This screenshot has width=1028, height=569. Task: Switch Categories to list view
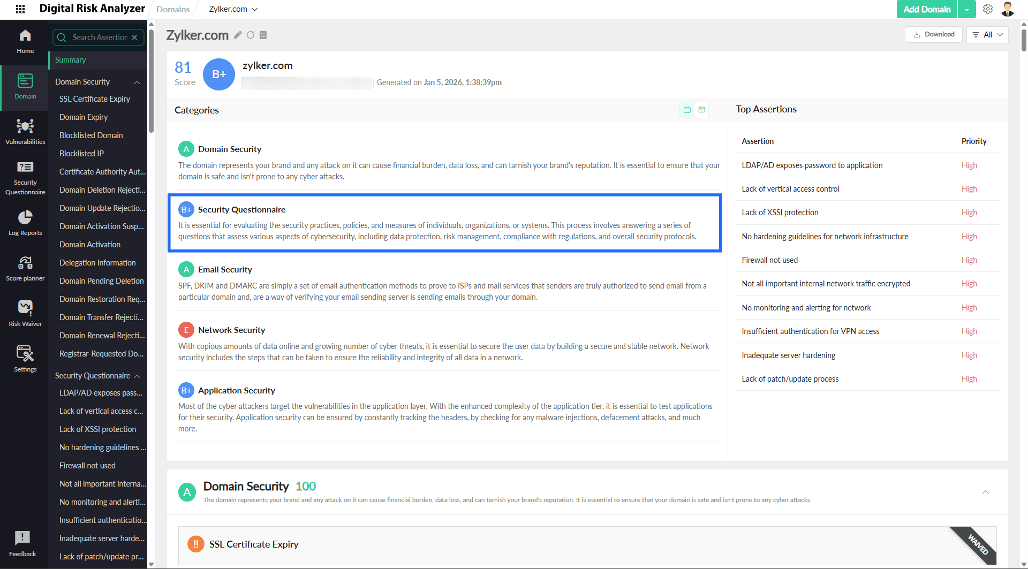click(x=701, y=110)
